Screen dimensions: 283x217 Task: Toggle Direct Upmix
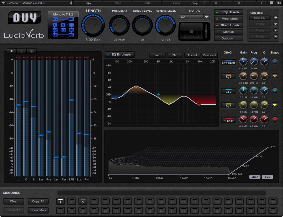(x=228, y=25)
